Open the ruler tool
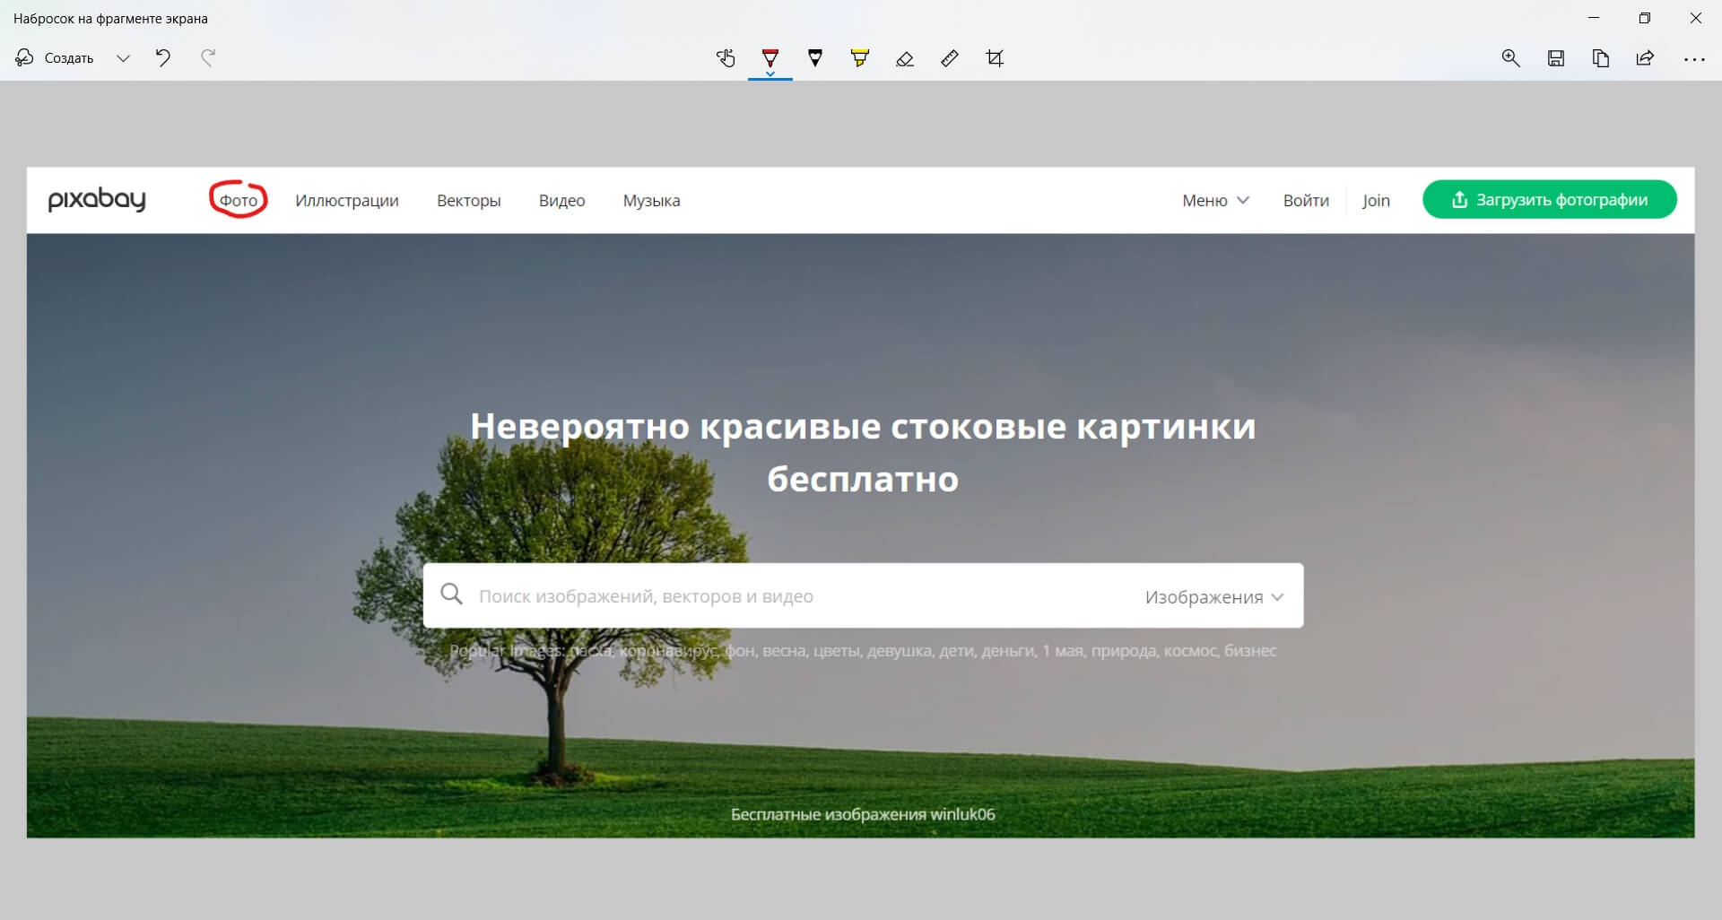1722x920 pixels. click(x=950, y=58)
